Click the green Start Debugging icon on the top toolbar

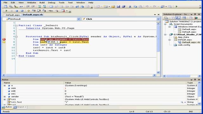(x=176, y=6)
